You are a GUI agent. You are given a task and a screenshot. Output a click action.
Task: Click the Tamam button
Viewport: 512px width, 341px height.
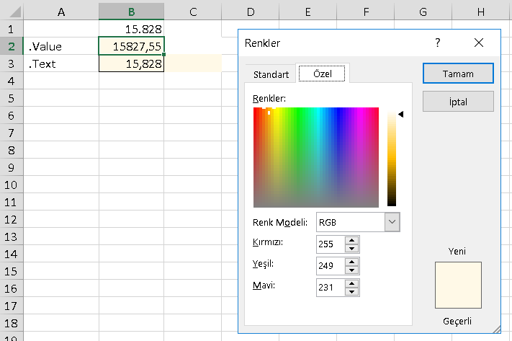click(458, 74)
